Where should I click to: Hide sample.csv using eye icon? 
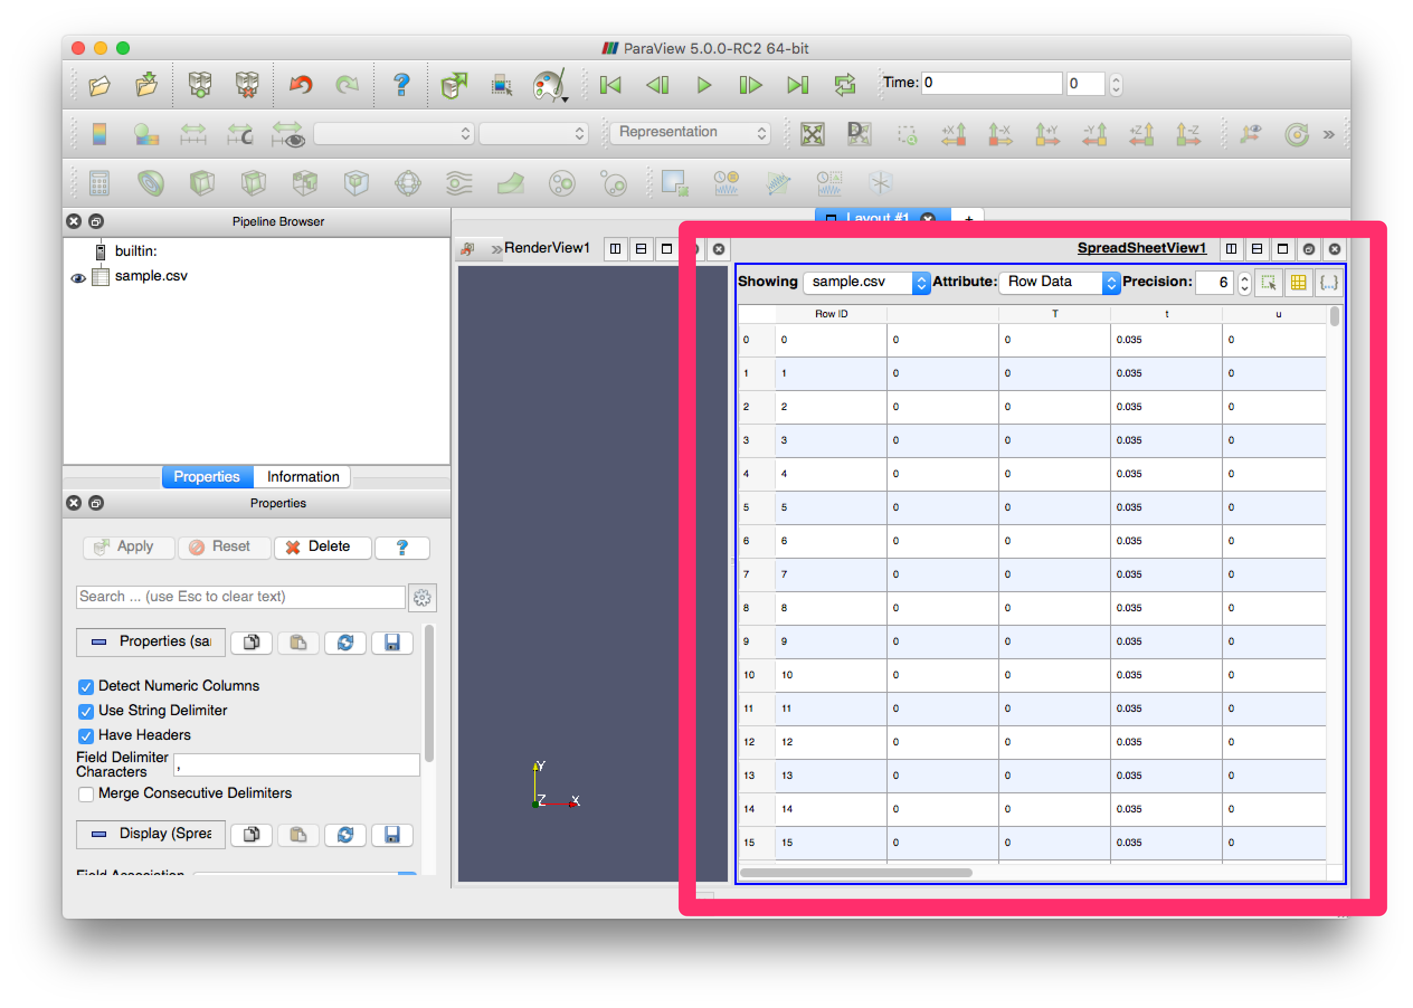click(x=78, y=278)
